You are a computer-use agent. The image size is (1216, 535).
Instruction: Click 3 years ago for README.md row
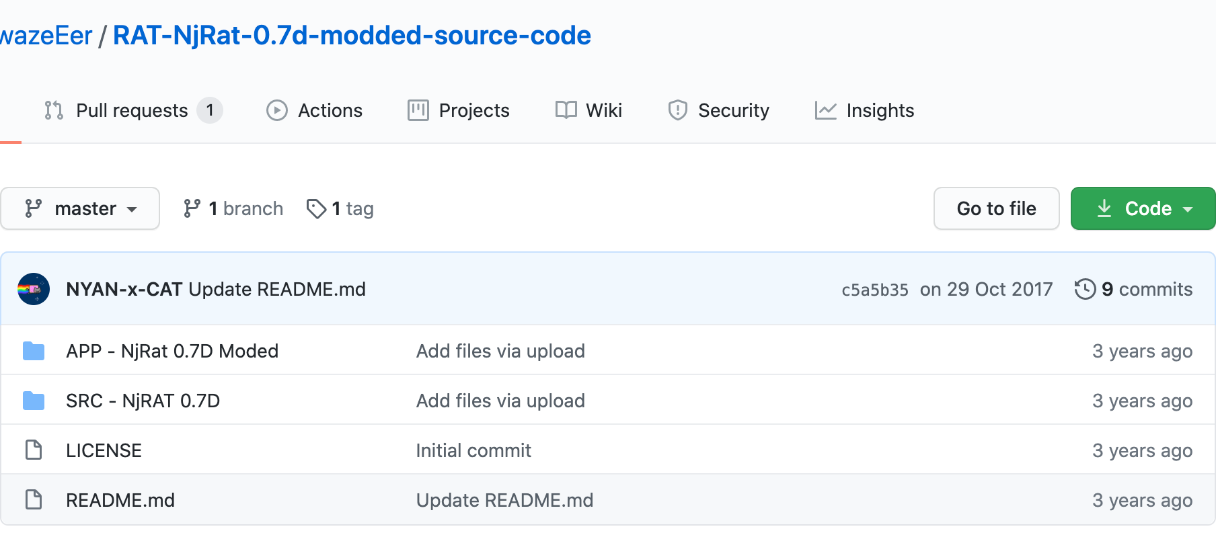point(1142,500)
